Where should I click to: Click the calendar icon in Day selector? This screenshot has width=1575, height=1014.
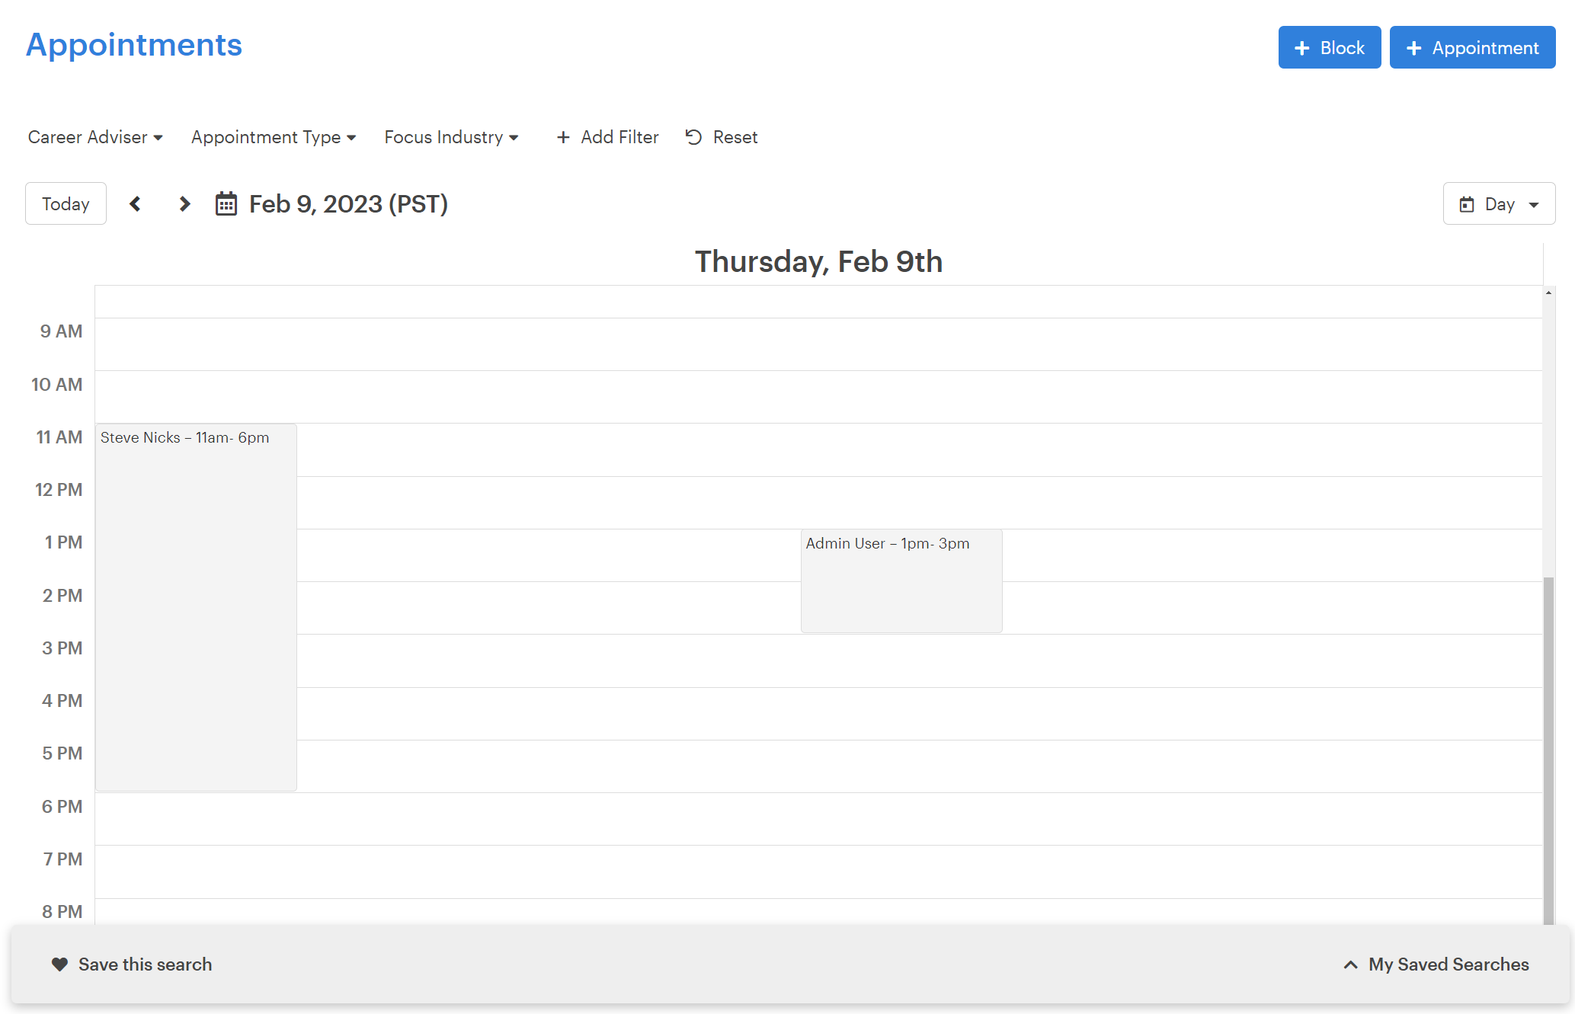pos(1466,204)
